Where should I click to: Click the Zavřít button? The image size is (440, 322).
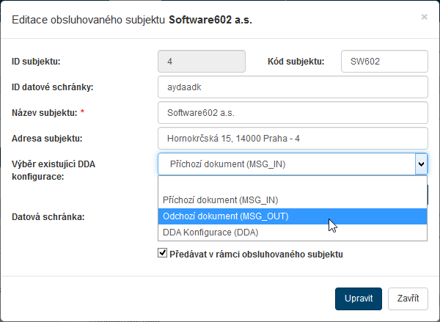pos(408,299)
